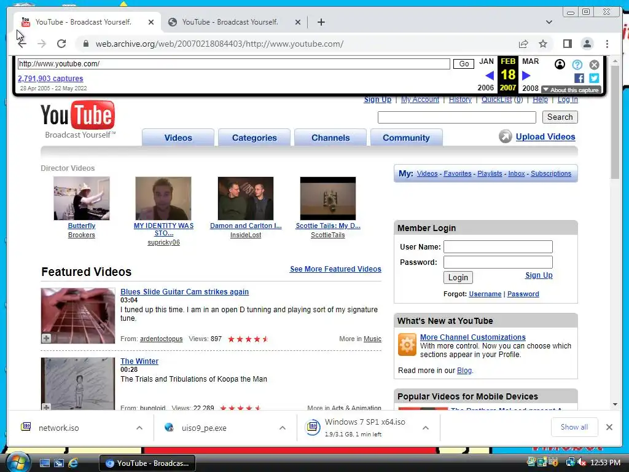Click Windows Start orb
Image resolution: width=629 pixels, height=472 pixels.
pos(18,463)
